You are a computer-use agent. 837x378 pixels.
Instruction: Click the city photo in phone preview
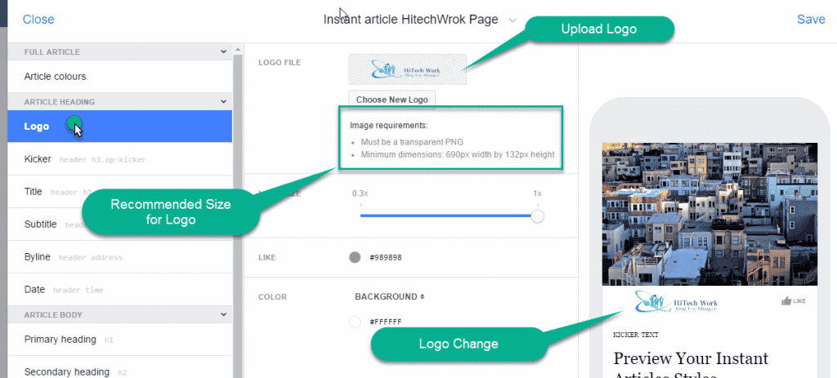(x=709, y=214)
